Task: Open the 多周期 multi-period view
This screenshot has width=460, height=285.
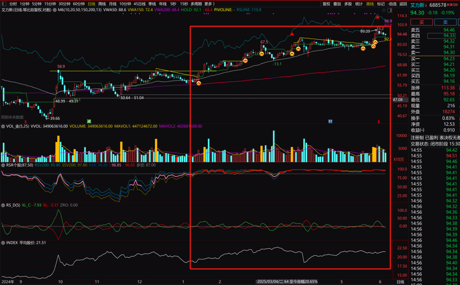Action: 196,4
